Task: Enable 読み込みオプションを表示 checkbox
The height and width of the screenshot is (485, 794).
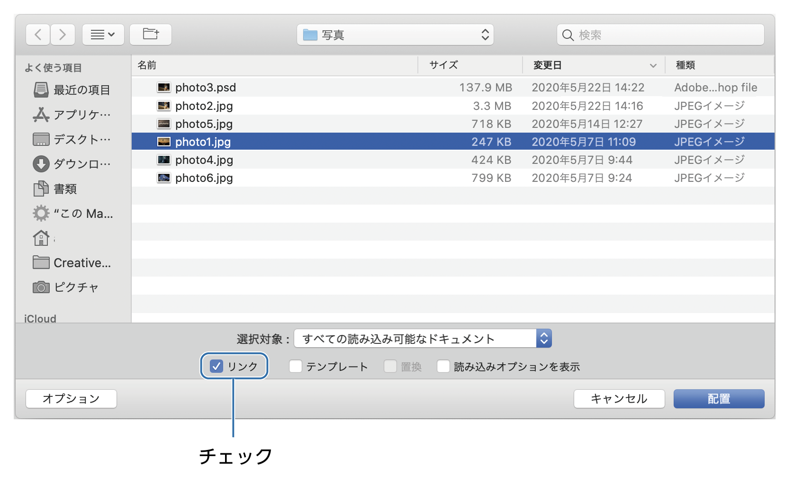Action: tap(443, 366)
